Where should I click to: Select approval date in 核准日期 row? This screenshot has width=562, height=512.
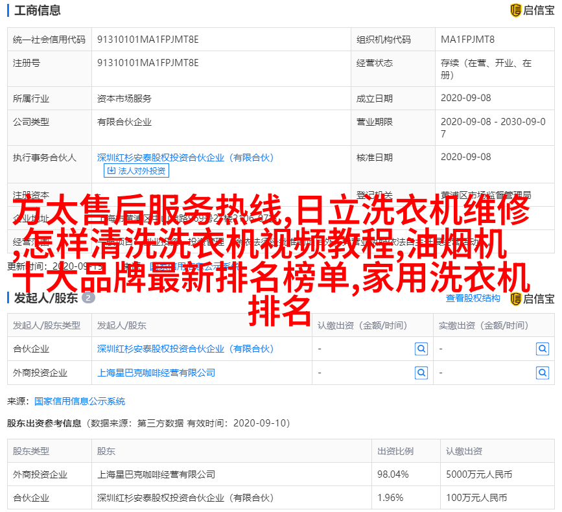[x=465, y=157]
